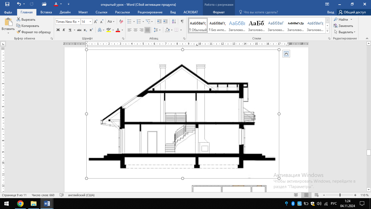Apply a bulleted list to text
Image resolution: width=371 pixels, height=209 pixels.
point(130,21)
